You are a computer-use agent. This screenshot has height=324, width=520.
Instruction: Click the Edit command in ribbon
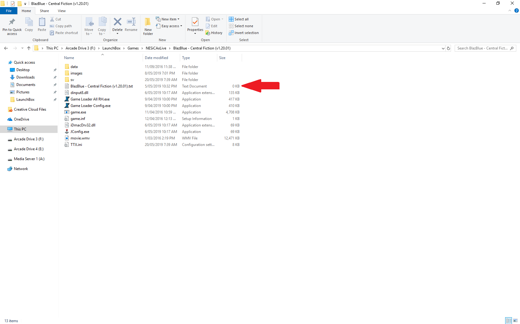pyautogui.click(x=212, y=26)
